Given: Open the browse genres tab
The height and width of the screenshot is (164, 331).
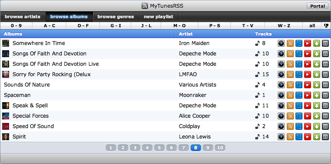Looking at the screenshot, I should [116, 16].
